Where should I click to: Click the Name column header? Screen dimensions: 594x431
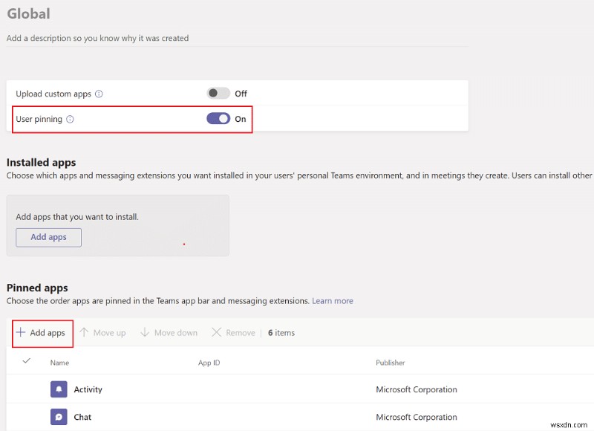(59, 363)
